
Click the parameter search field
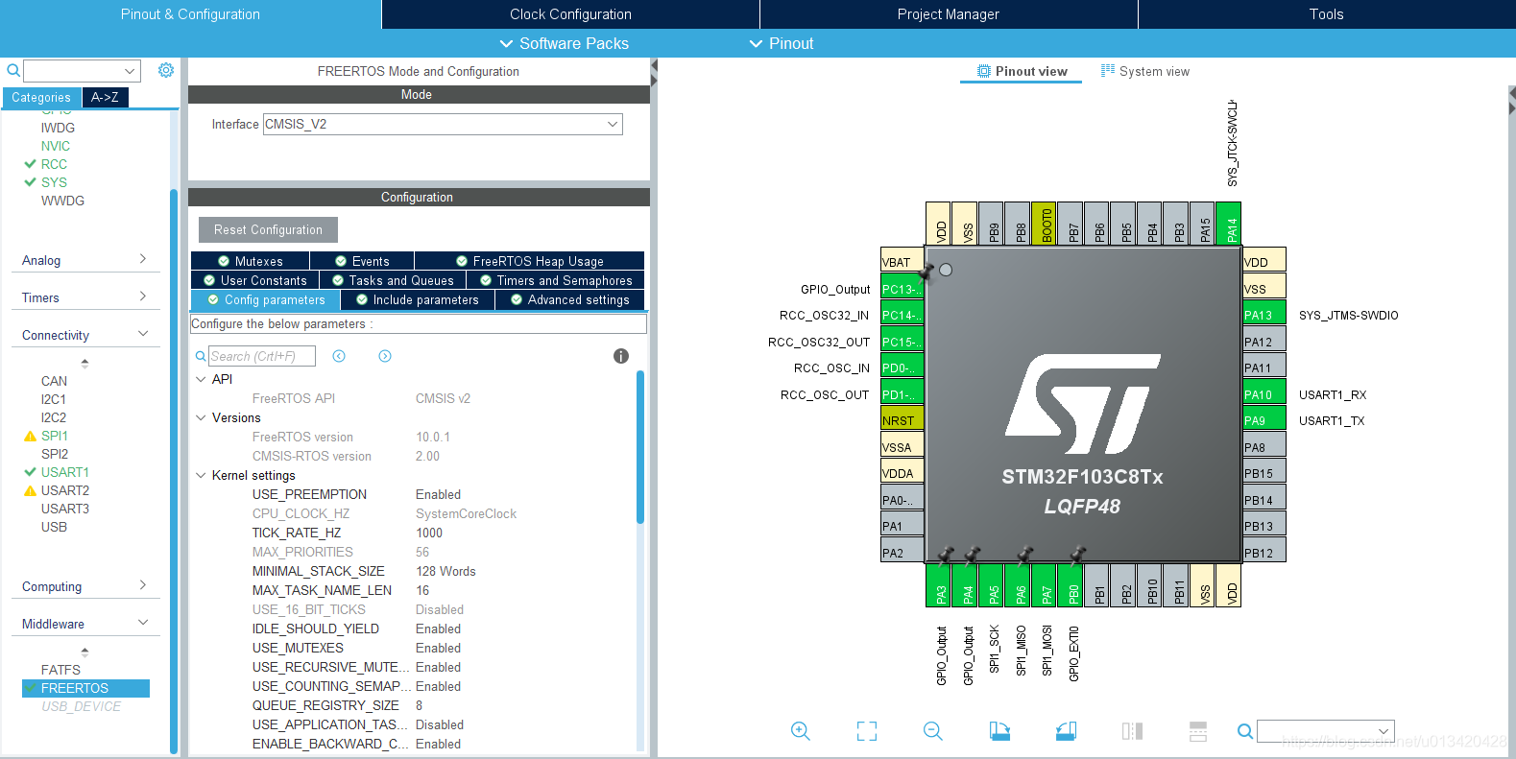click(x=262, y=356)
